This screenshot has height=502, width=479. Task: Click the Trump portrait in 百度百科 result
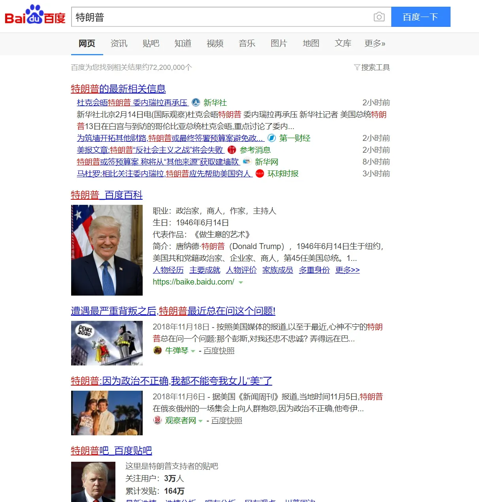107,250
